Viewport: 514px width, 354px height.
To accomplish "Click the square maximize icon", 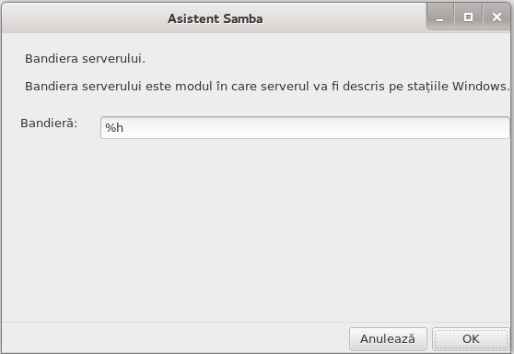I will [468, 17].
